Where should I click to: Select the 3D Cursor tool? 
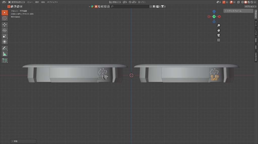coord(5,18)
